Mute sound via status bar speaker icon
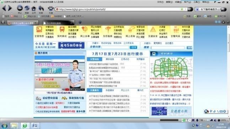 coord(215,120)
